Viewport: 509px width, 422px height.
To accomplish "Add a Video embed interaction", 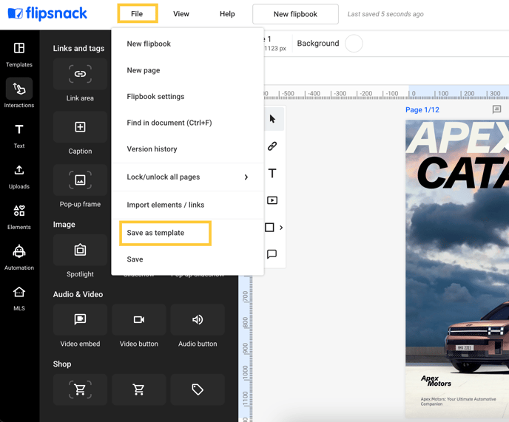I will click(80, 320).
